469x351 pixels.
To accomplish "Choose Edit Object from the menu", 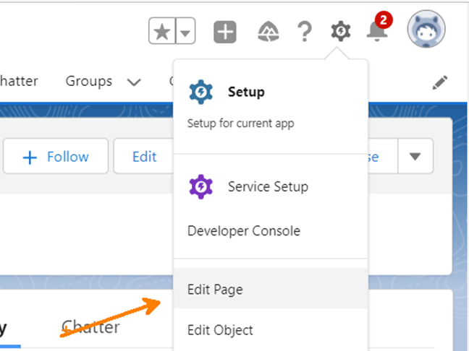I will click(x=220, y=330).
